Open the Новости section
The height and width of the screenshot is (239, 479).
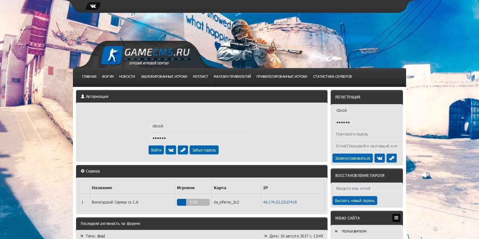tap(127, 77)
